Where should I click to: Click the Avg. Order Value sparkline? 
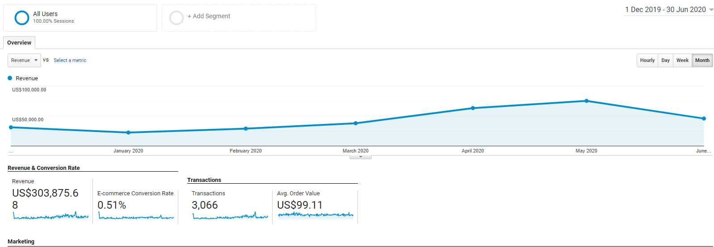[315, 215]
